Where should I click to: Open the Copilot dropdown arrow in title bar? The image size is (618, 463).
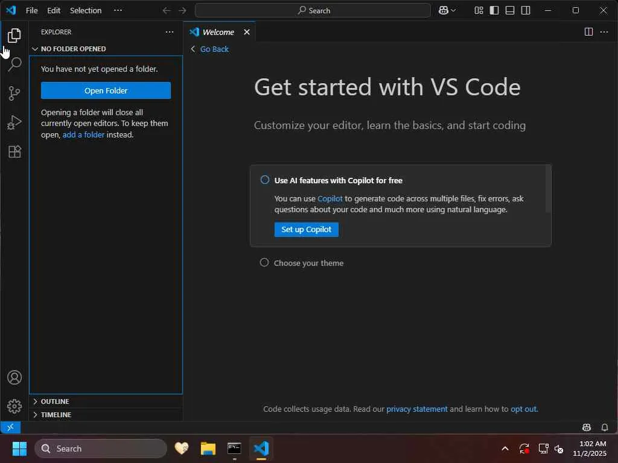(x=453, y=10)
